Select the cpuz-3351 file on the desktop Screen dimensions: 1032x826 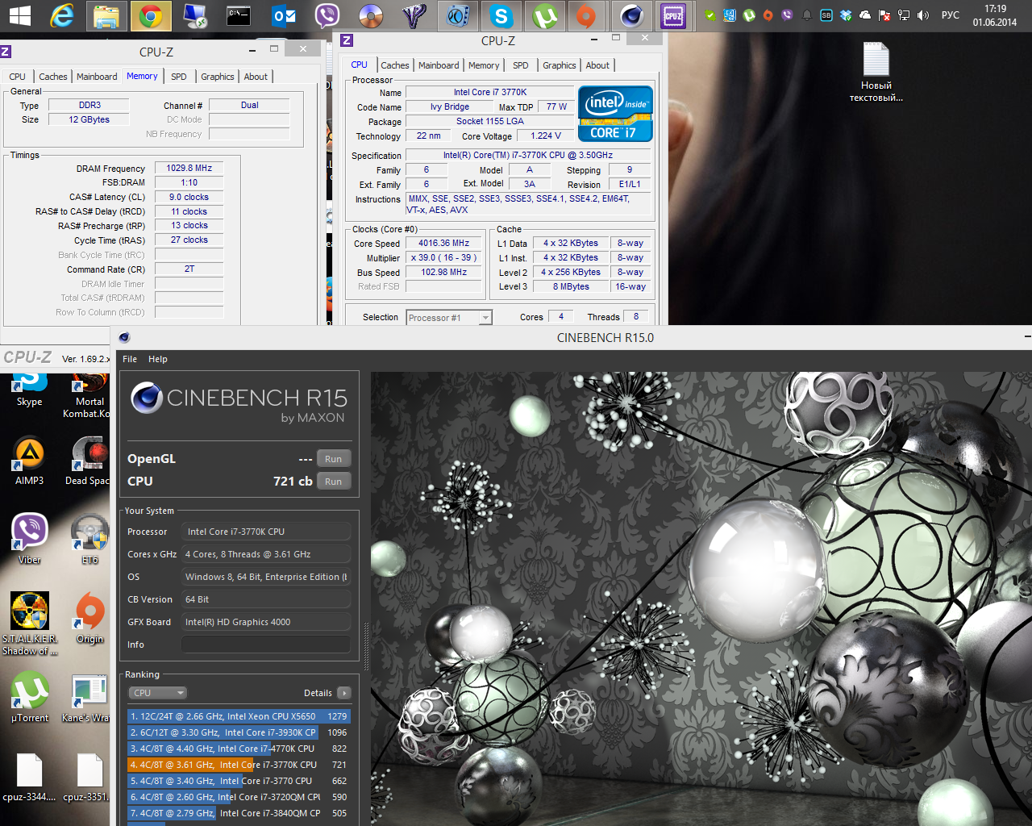click(x=87, y=778)
